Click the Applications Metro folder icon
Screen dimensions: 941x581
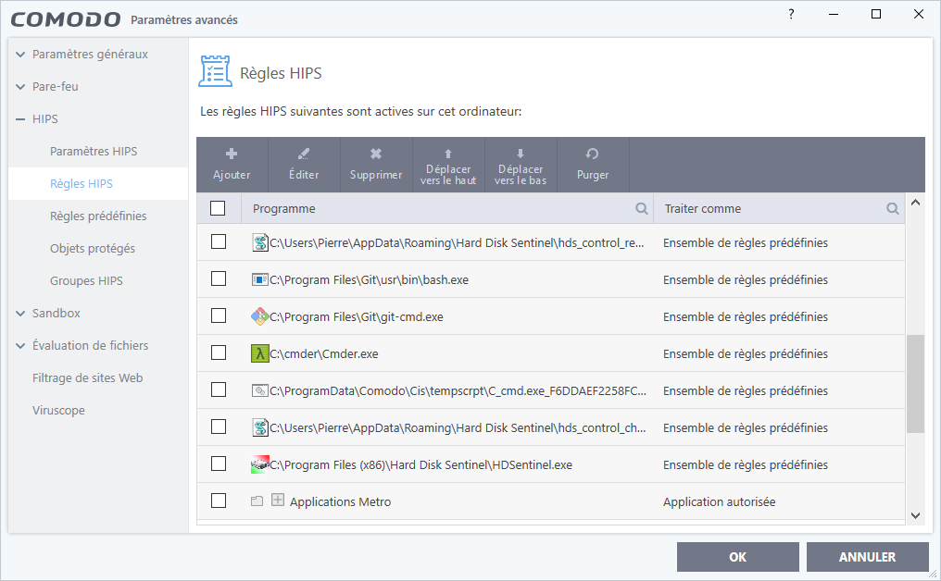(257, 501)
